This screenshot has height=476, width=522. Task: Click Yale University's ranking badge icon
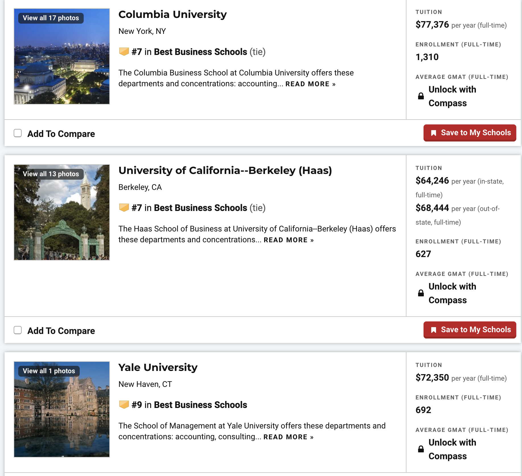pos(124,405)
